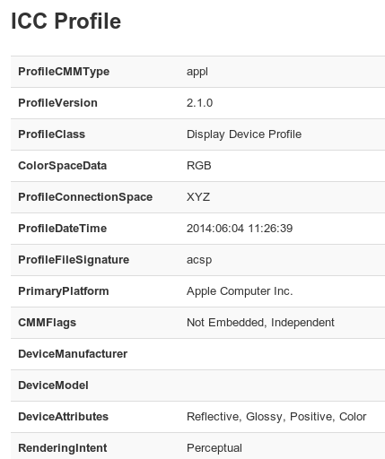
Task: Click the CMMFlags label
Action: pyautogui.click(x=47, y=323)
